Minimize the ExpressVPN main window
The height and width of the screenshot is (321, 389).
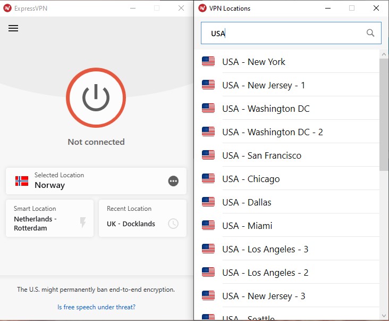click(x=133, y=8)
